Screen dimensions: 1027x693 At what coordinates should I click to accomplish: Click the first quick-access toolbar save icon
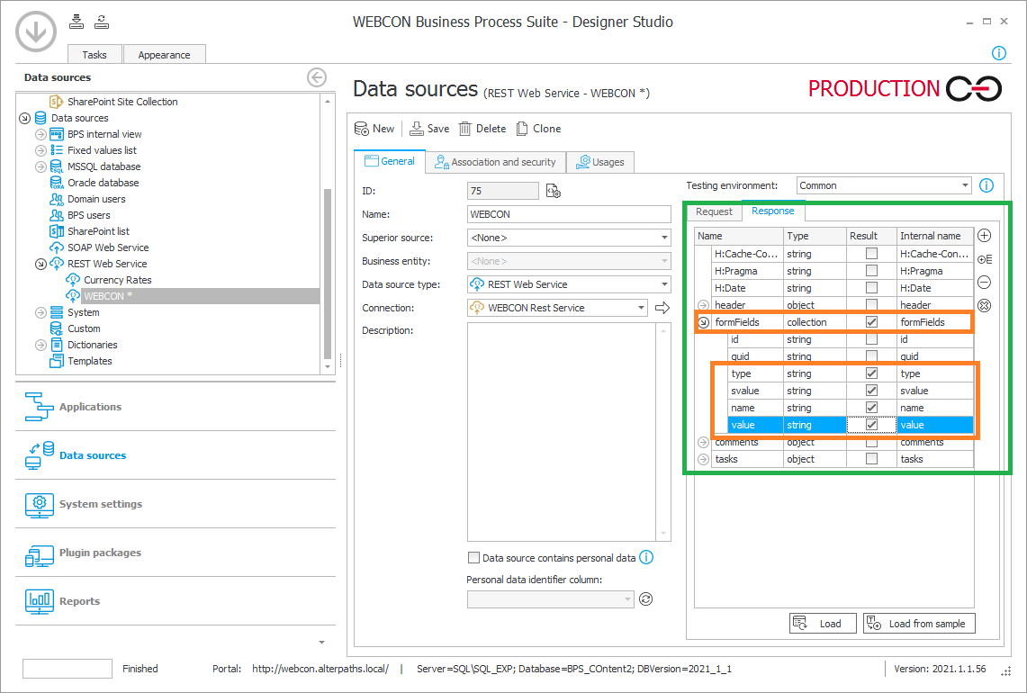pyautogui.click(x=77, y=22)
